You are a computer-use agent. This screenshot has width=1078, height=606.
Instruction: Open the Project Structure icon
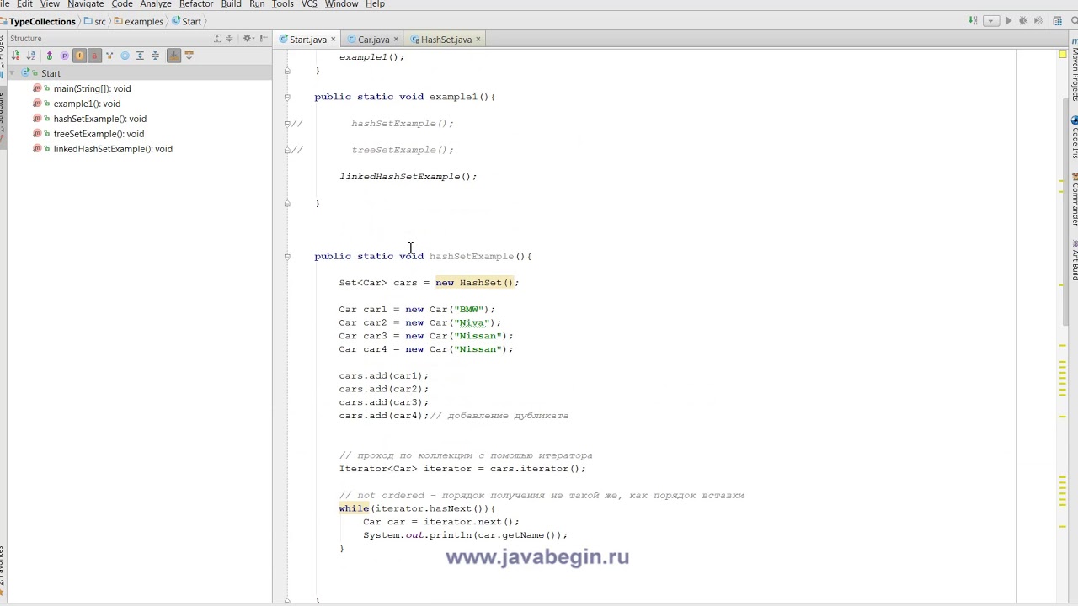click(x=1058, y=21)
